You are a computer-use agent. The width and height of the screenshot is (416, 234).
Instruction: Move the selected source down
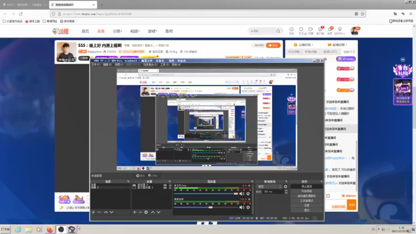[159, 212]
